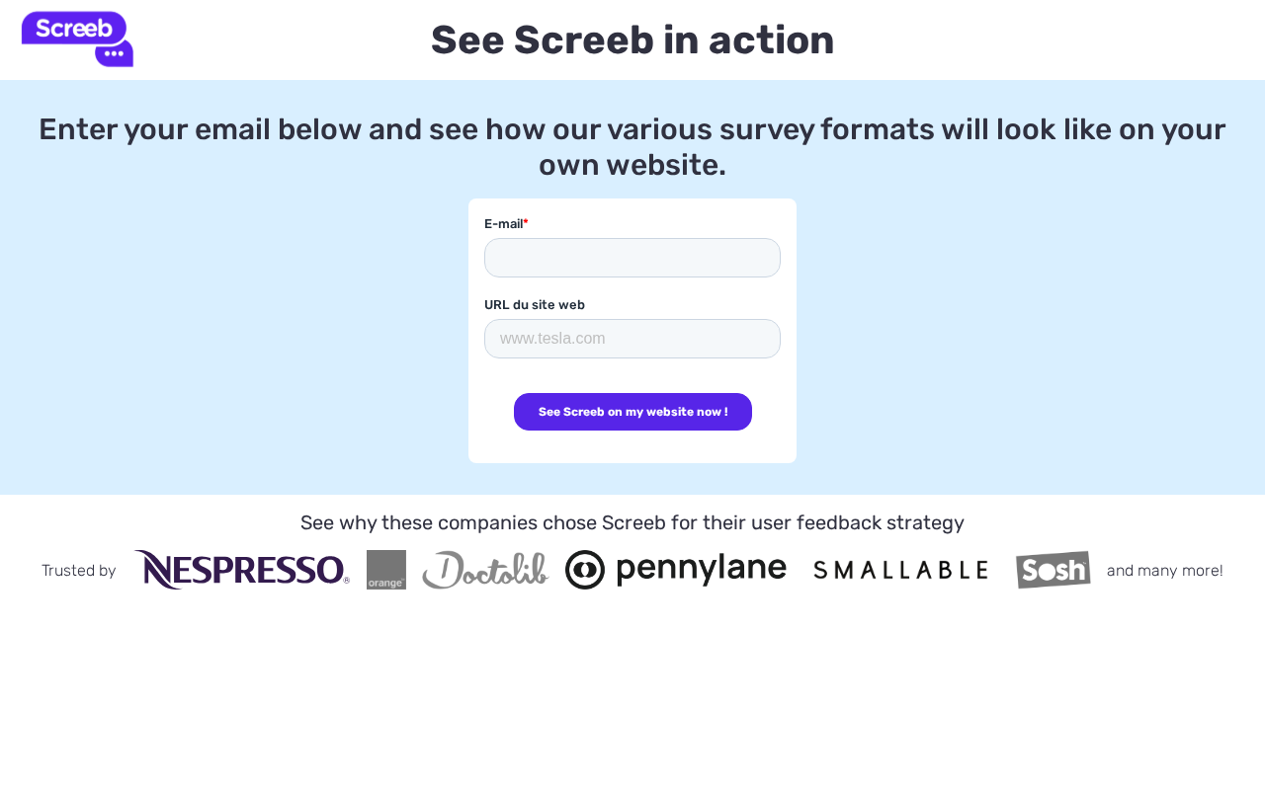Click the "See why these companies chose Screeb" text

tap(632, 522)
